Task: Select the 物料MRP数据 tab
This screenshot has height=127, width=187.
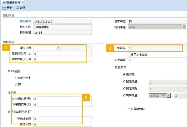Action: (11, 2)
